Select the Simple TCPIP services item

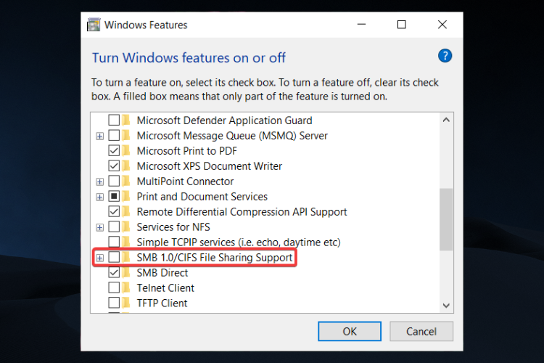(239, 242)
